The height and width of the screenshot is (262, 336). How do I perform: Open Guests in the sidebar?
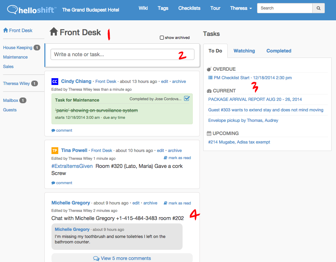coord(9,110)
